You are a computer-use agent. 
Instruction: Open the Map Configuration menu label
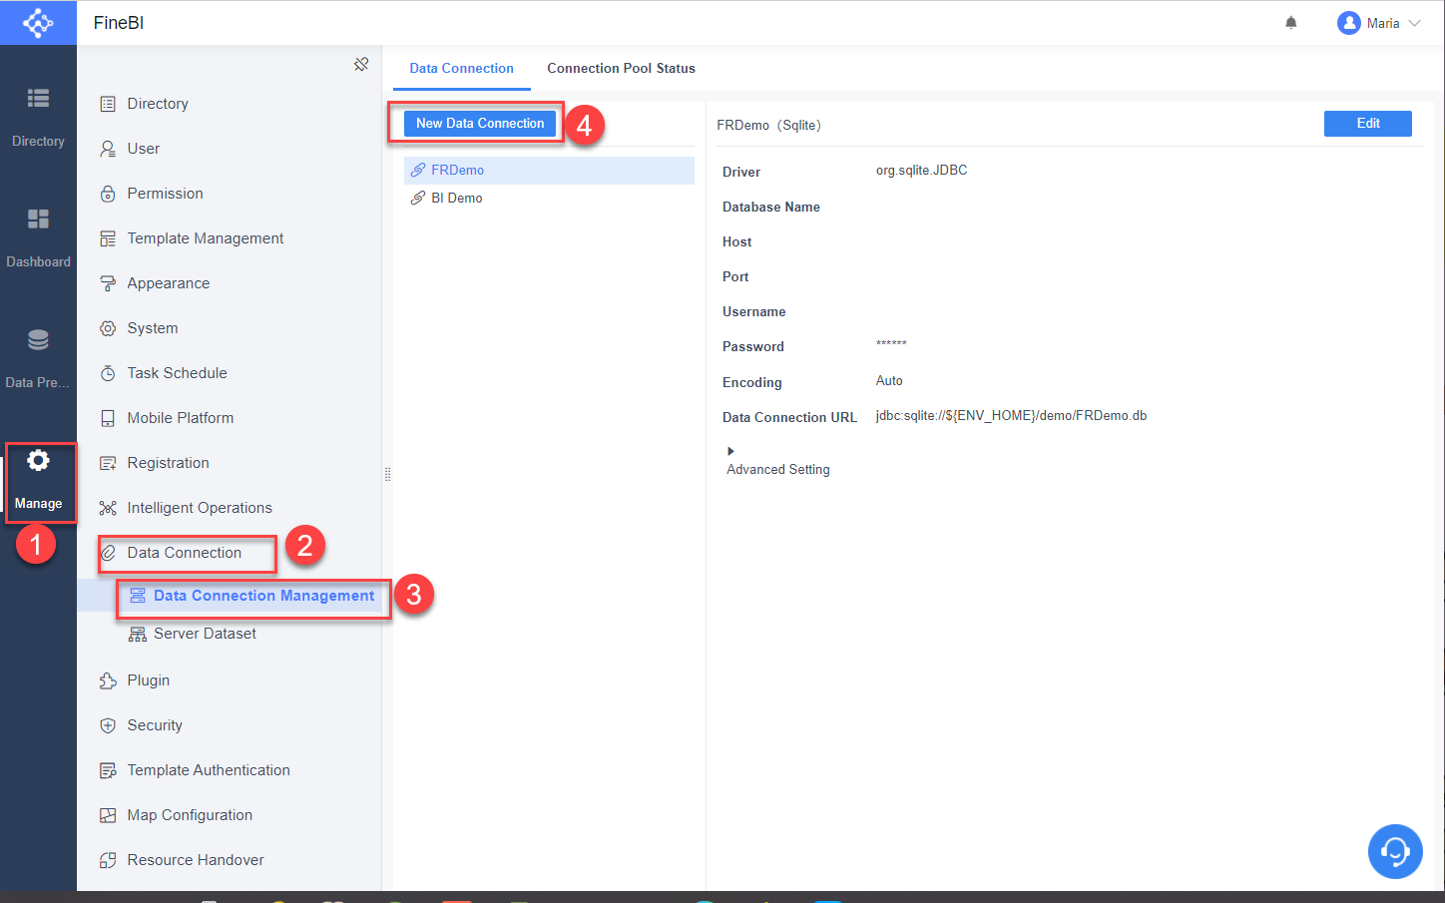(190, 815)
